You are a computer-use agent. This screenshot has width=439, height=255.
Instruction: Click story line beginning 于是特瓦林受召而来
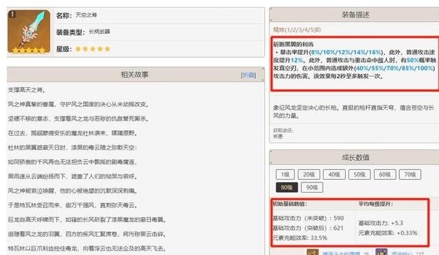click(73, 205)
